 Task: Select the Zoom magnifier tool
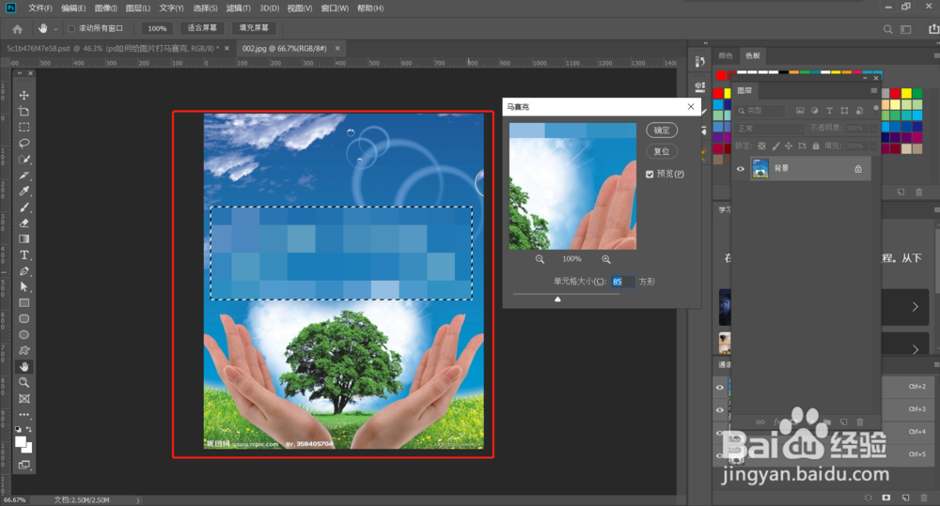[x=24, y=382]
